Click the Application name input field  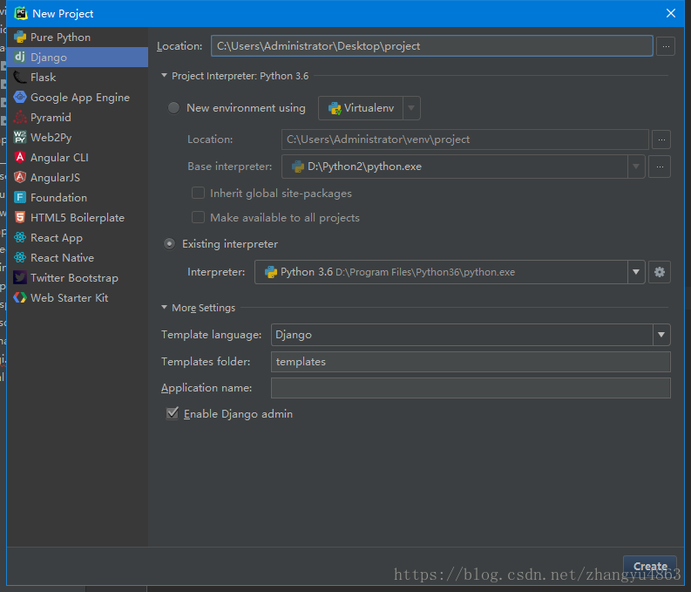(471, 388)
